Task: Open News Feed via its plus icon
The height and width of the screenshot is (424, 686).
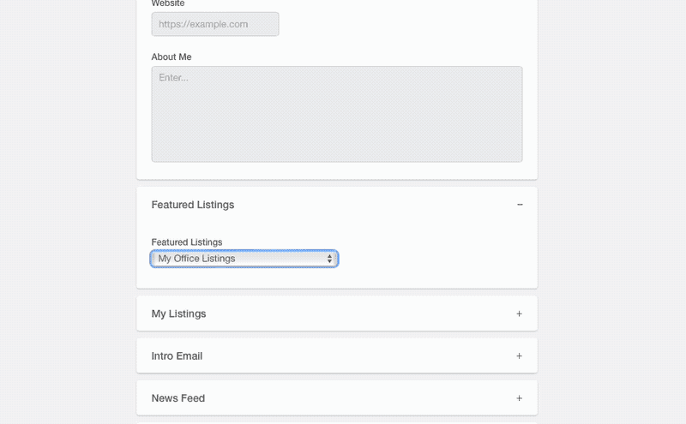Action: (519, 398)
